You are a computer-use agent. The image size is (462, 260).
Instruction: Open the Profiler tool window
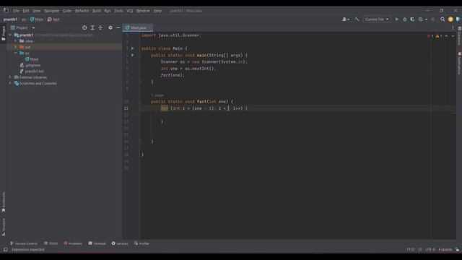click(x=141, y=243)
